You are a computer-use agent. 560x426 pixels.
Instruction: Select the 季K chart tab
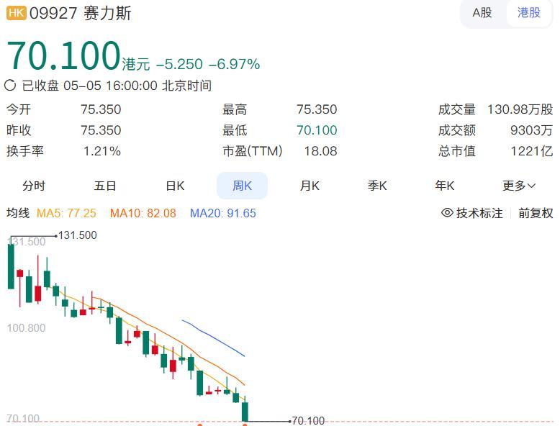(377, 186)
